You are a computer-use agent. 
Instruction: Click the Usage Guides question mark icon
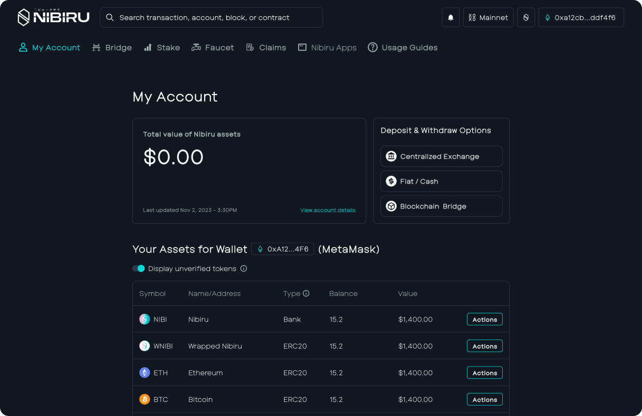(373, 47)
